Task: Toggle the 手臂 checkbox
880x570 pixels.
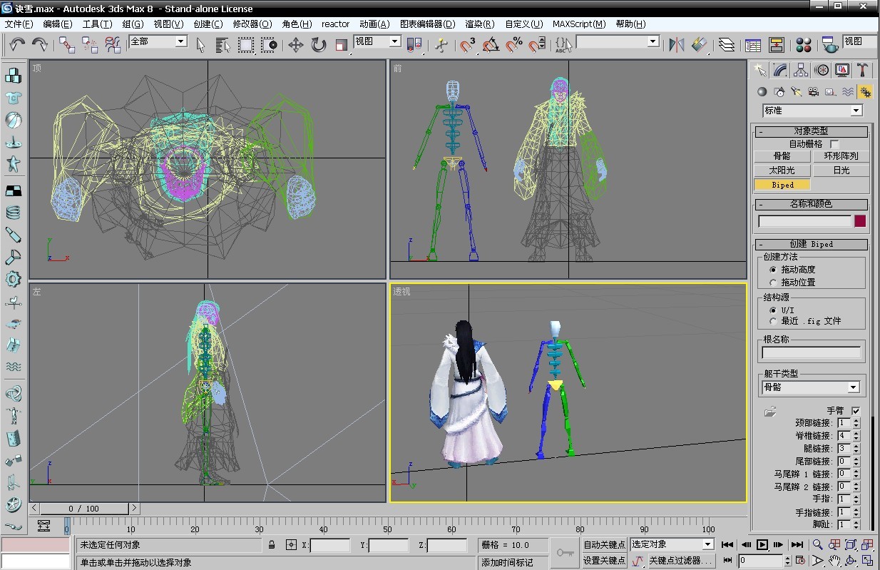Action: (x=856, y=411)
